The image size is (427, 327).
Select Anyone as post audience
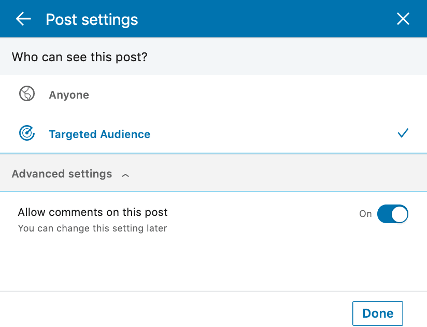(x=214, y=94)
